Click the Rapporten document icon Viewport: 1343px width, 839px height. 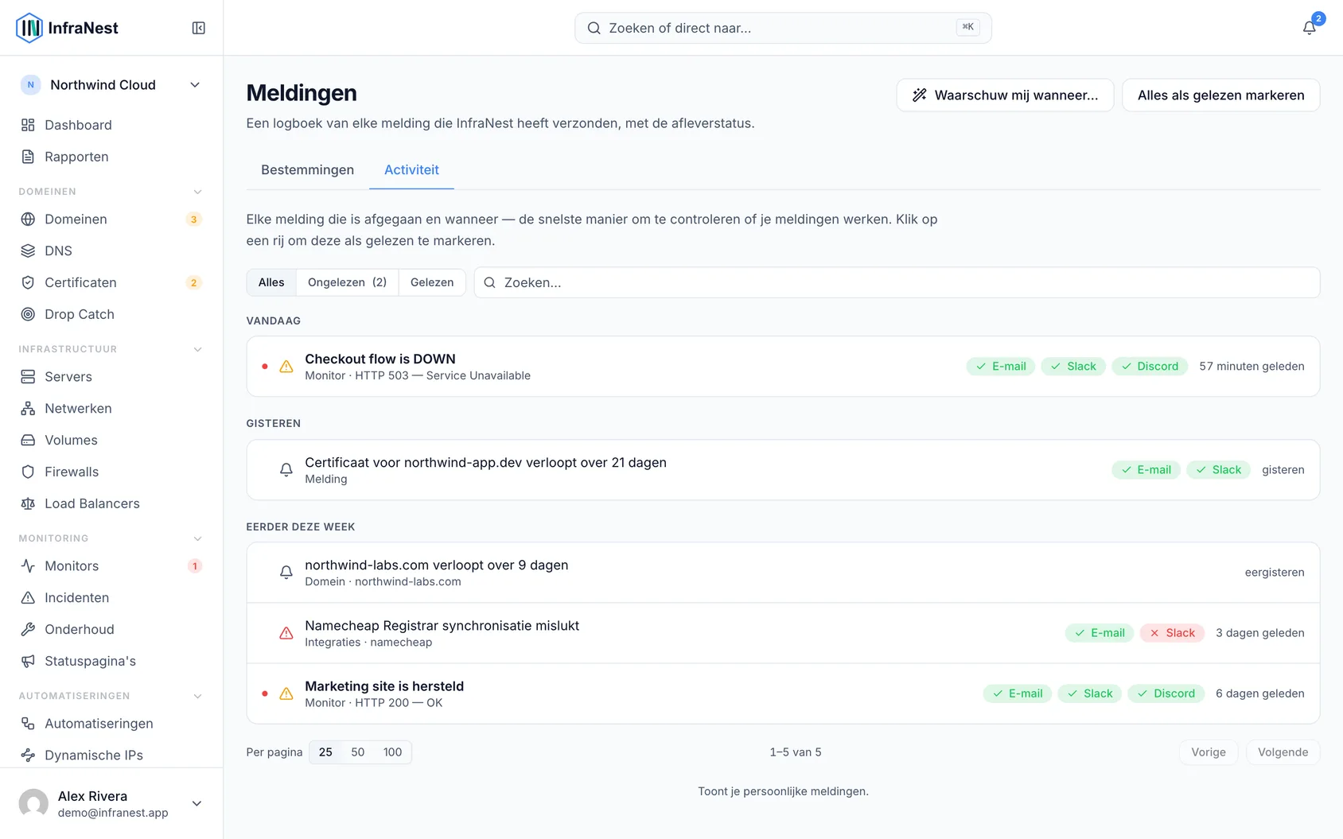28,157
